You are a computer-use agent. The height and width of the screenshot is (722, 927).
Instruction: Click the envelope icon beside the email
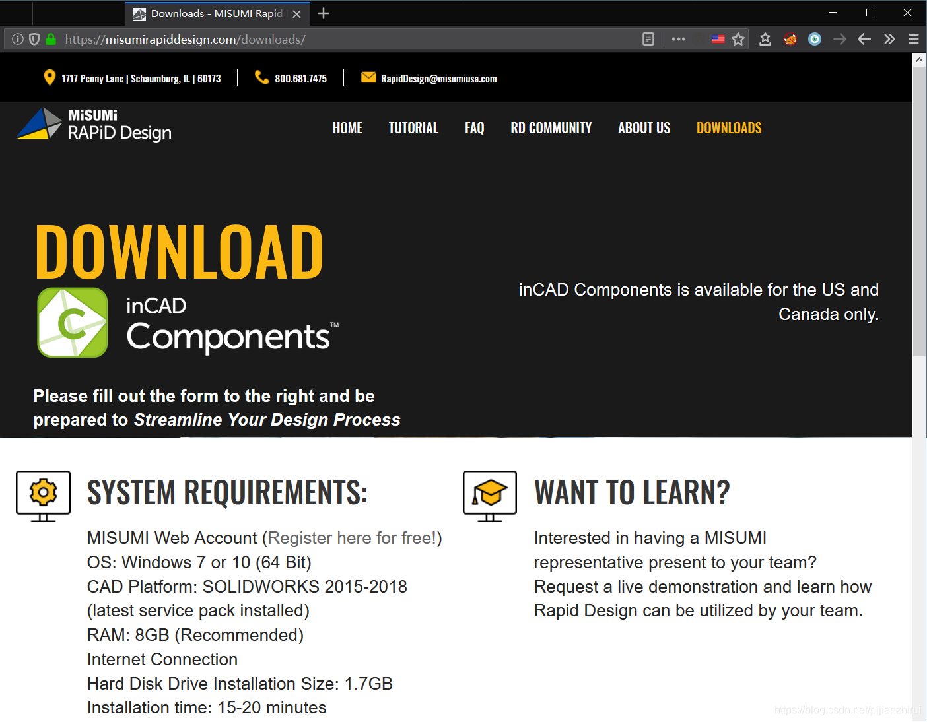pos(368,78)
